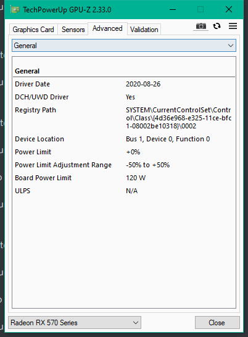Viewport: 248px width, 337px height.
Task: Select the Registry Path label
Action: (35, 110)
